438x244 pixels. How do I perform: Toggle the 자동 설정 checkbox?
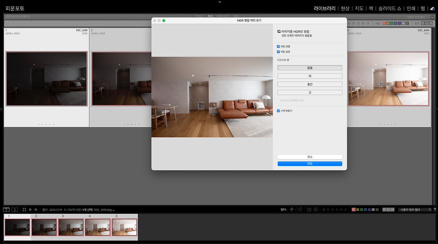click(279, 52)
